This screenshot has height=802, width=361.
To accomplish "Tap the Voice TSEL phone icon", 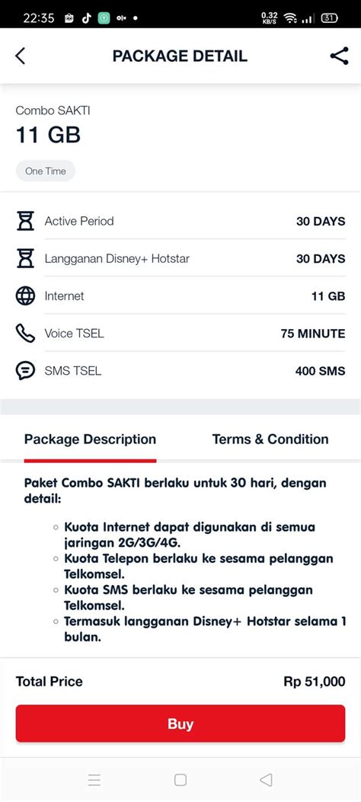I will [x=25, y=334].
